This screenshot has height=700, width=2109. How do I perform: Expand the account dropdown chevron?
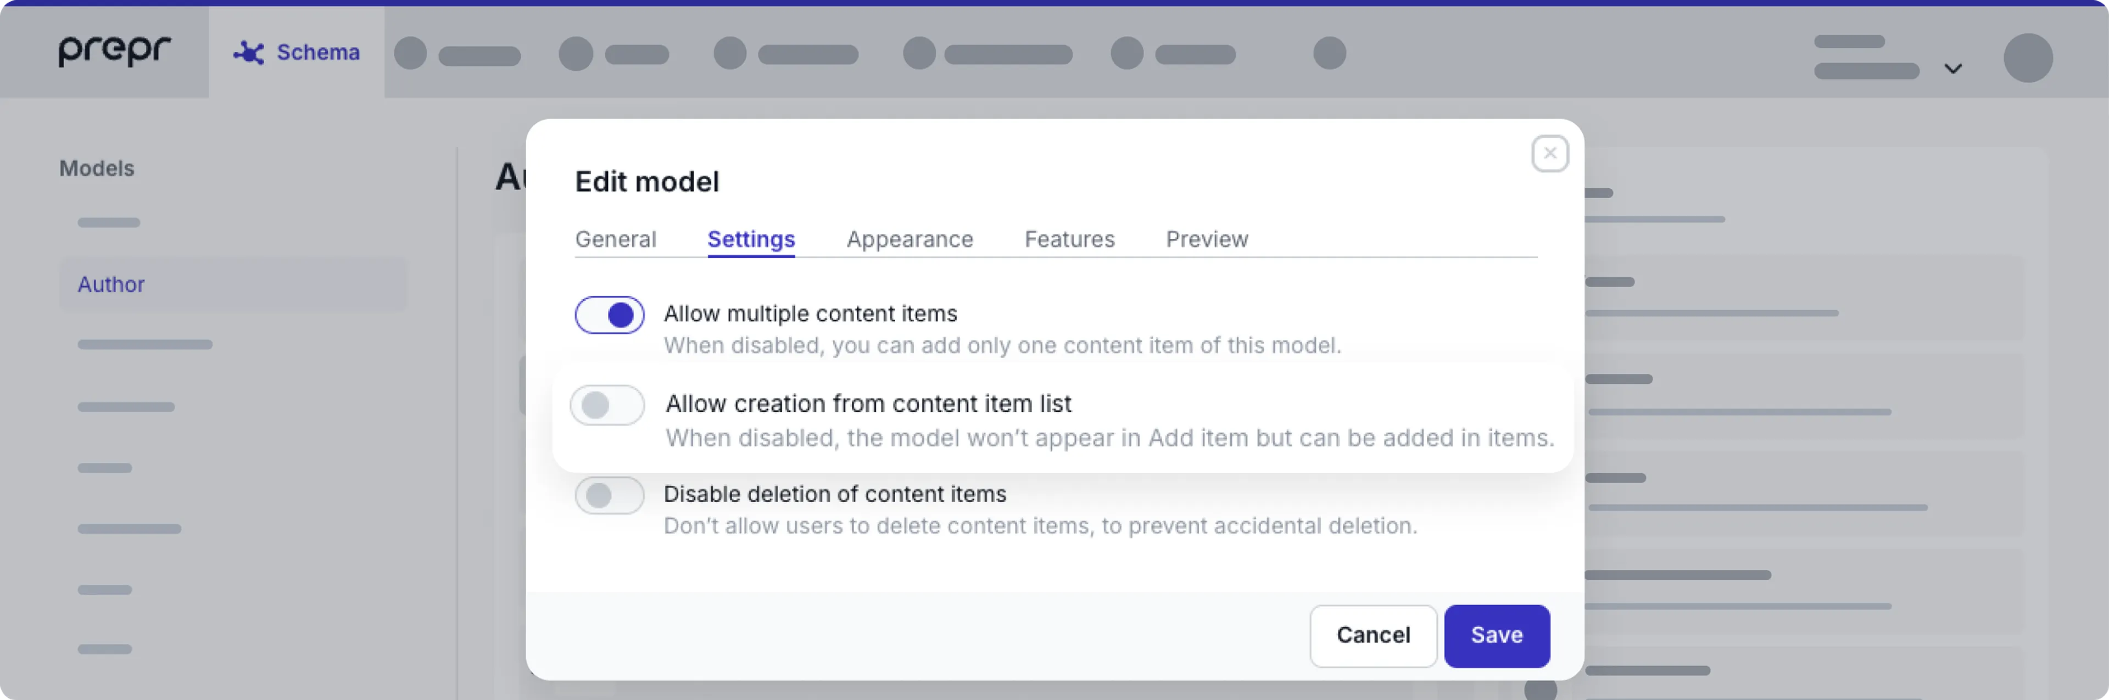(1952, 69)
